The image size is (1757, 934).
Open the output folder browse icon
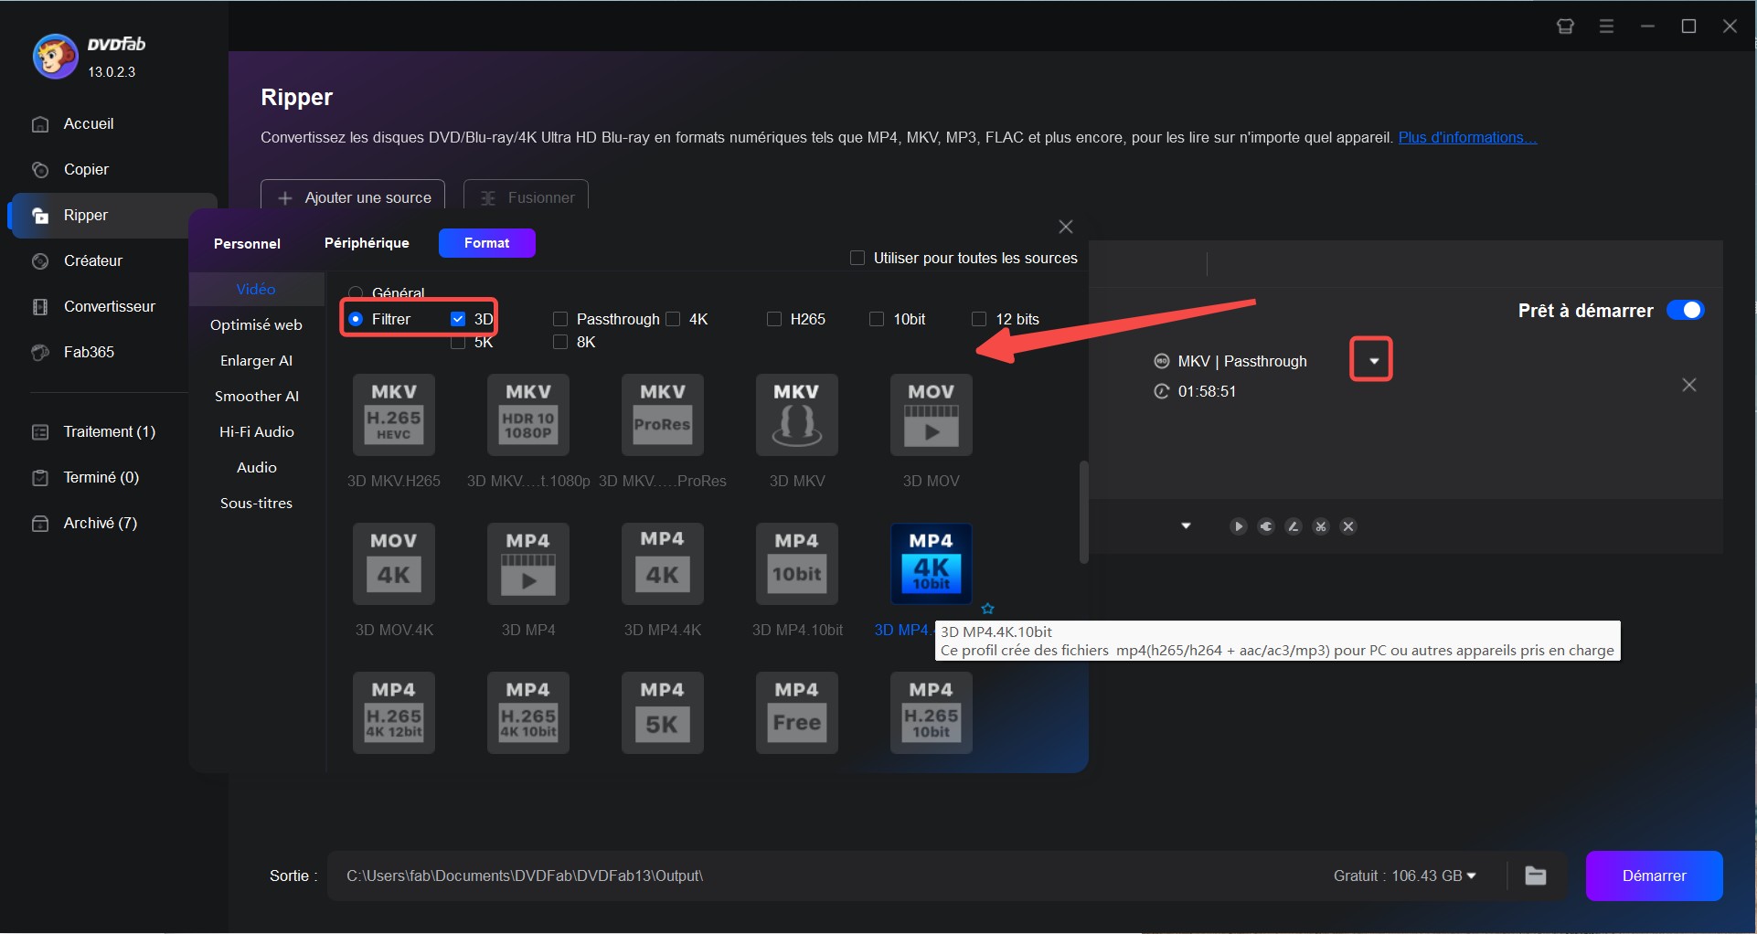click(1536, 876)
